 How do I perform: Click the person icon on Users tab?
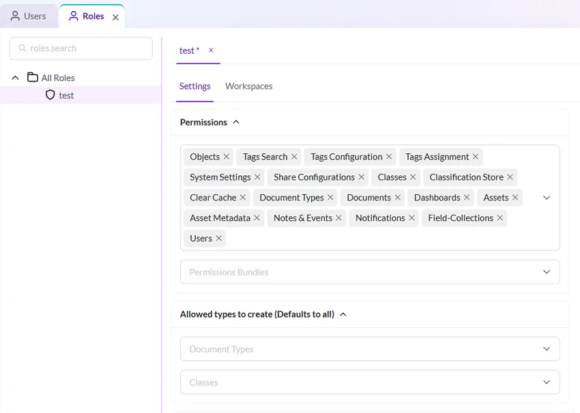(15, 16)
